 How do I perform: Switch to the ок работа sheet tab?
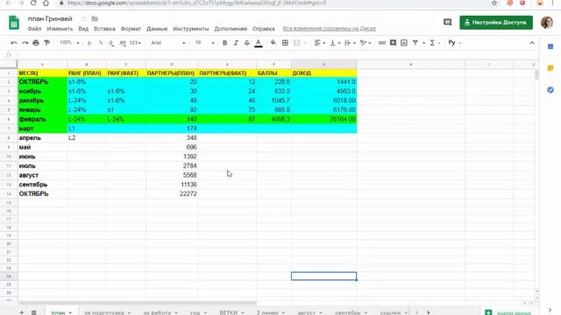point(160,312)
